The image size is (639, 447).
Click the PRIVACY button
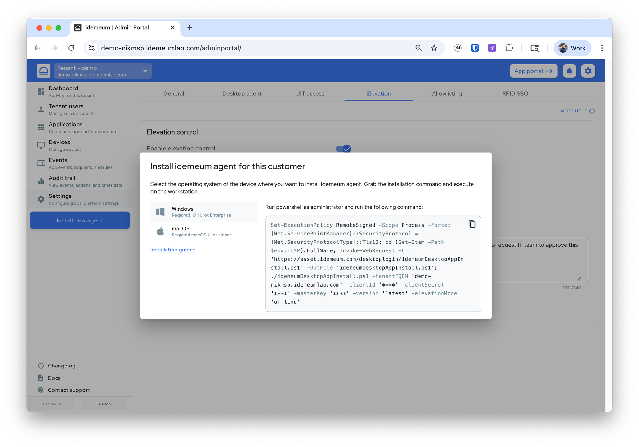coord(51,404)
